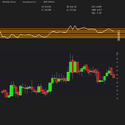Click the 89 price axis label

click(x=117, y=53)
